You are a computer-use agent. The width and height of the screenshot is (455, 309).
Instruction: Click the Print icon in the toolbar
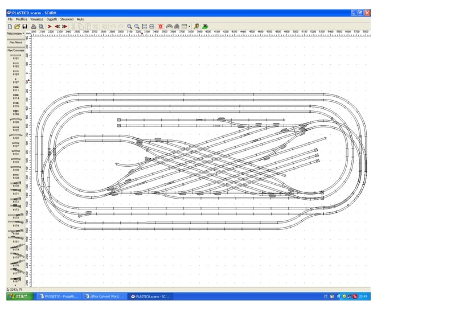click(x=34, y=26)
